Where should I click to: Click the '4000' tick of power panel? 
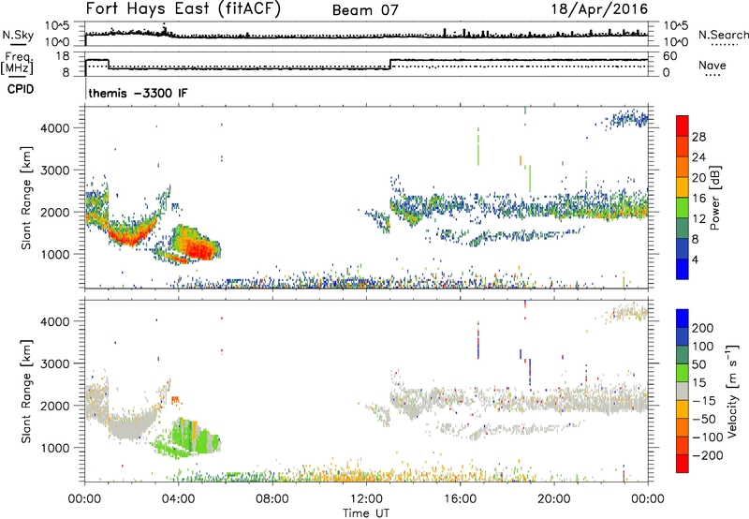tap(55, 128)
